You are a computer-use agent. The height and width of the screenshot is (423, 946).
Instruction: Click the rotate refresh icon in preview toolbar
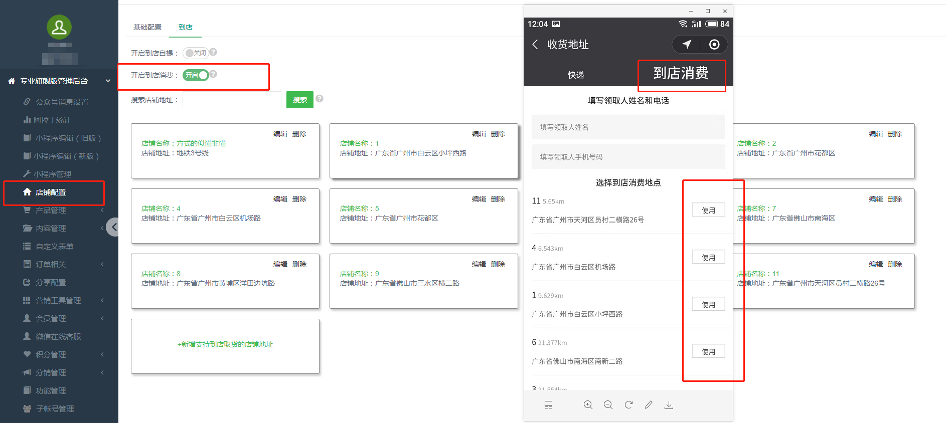click(x=628, y=405)
